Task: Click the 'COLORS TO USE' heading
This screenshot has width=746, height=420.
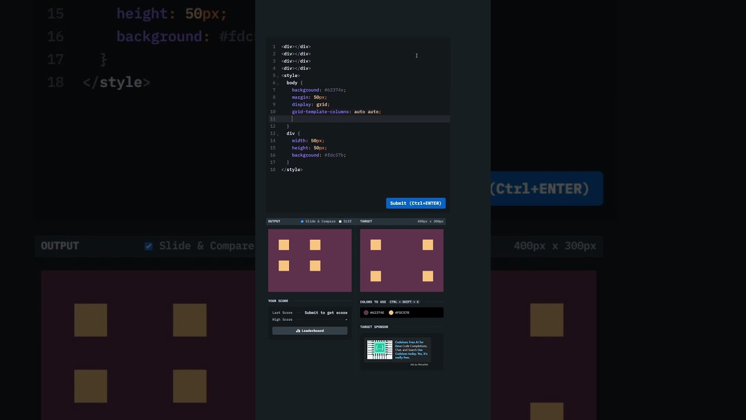Action: click(373, 302)
